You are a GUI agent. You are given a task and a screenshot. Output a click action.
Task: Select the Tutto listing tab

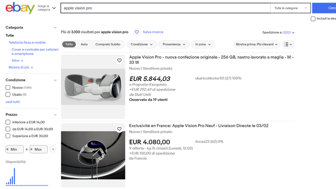coord(69,45)
